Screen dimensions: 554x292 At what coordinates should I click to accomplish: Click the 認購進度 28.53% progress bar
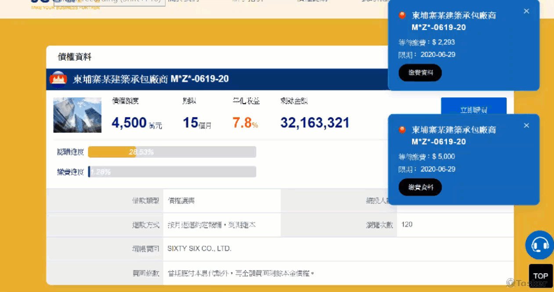coord(172,152)
